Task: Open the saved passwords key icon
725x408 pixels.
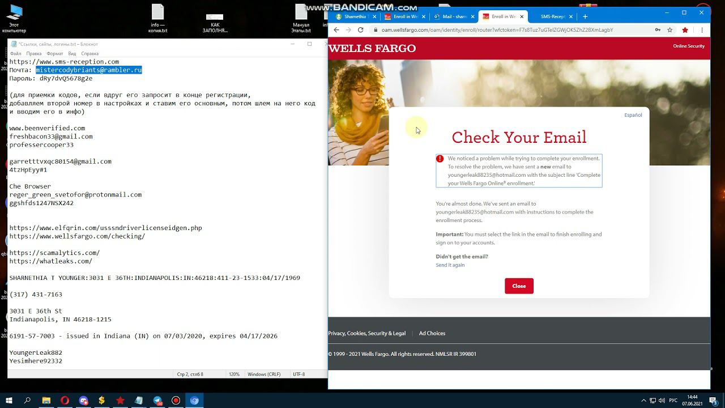Action: point(658,30)
